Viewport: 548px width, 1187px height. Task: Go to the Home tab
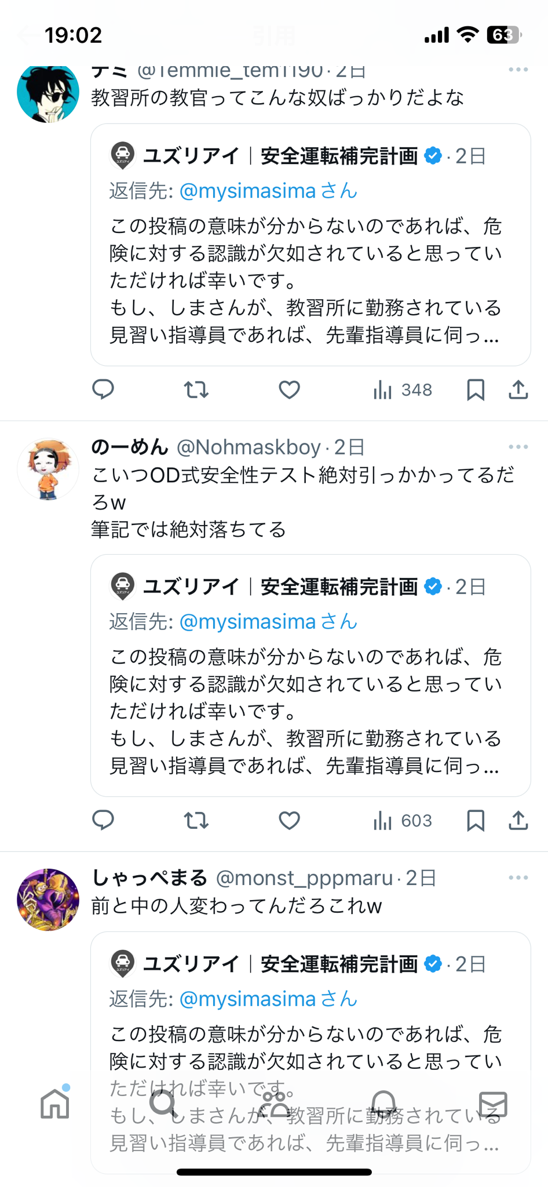click(55, 1103)
